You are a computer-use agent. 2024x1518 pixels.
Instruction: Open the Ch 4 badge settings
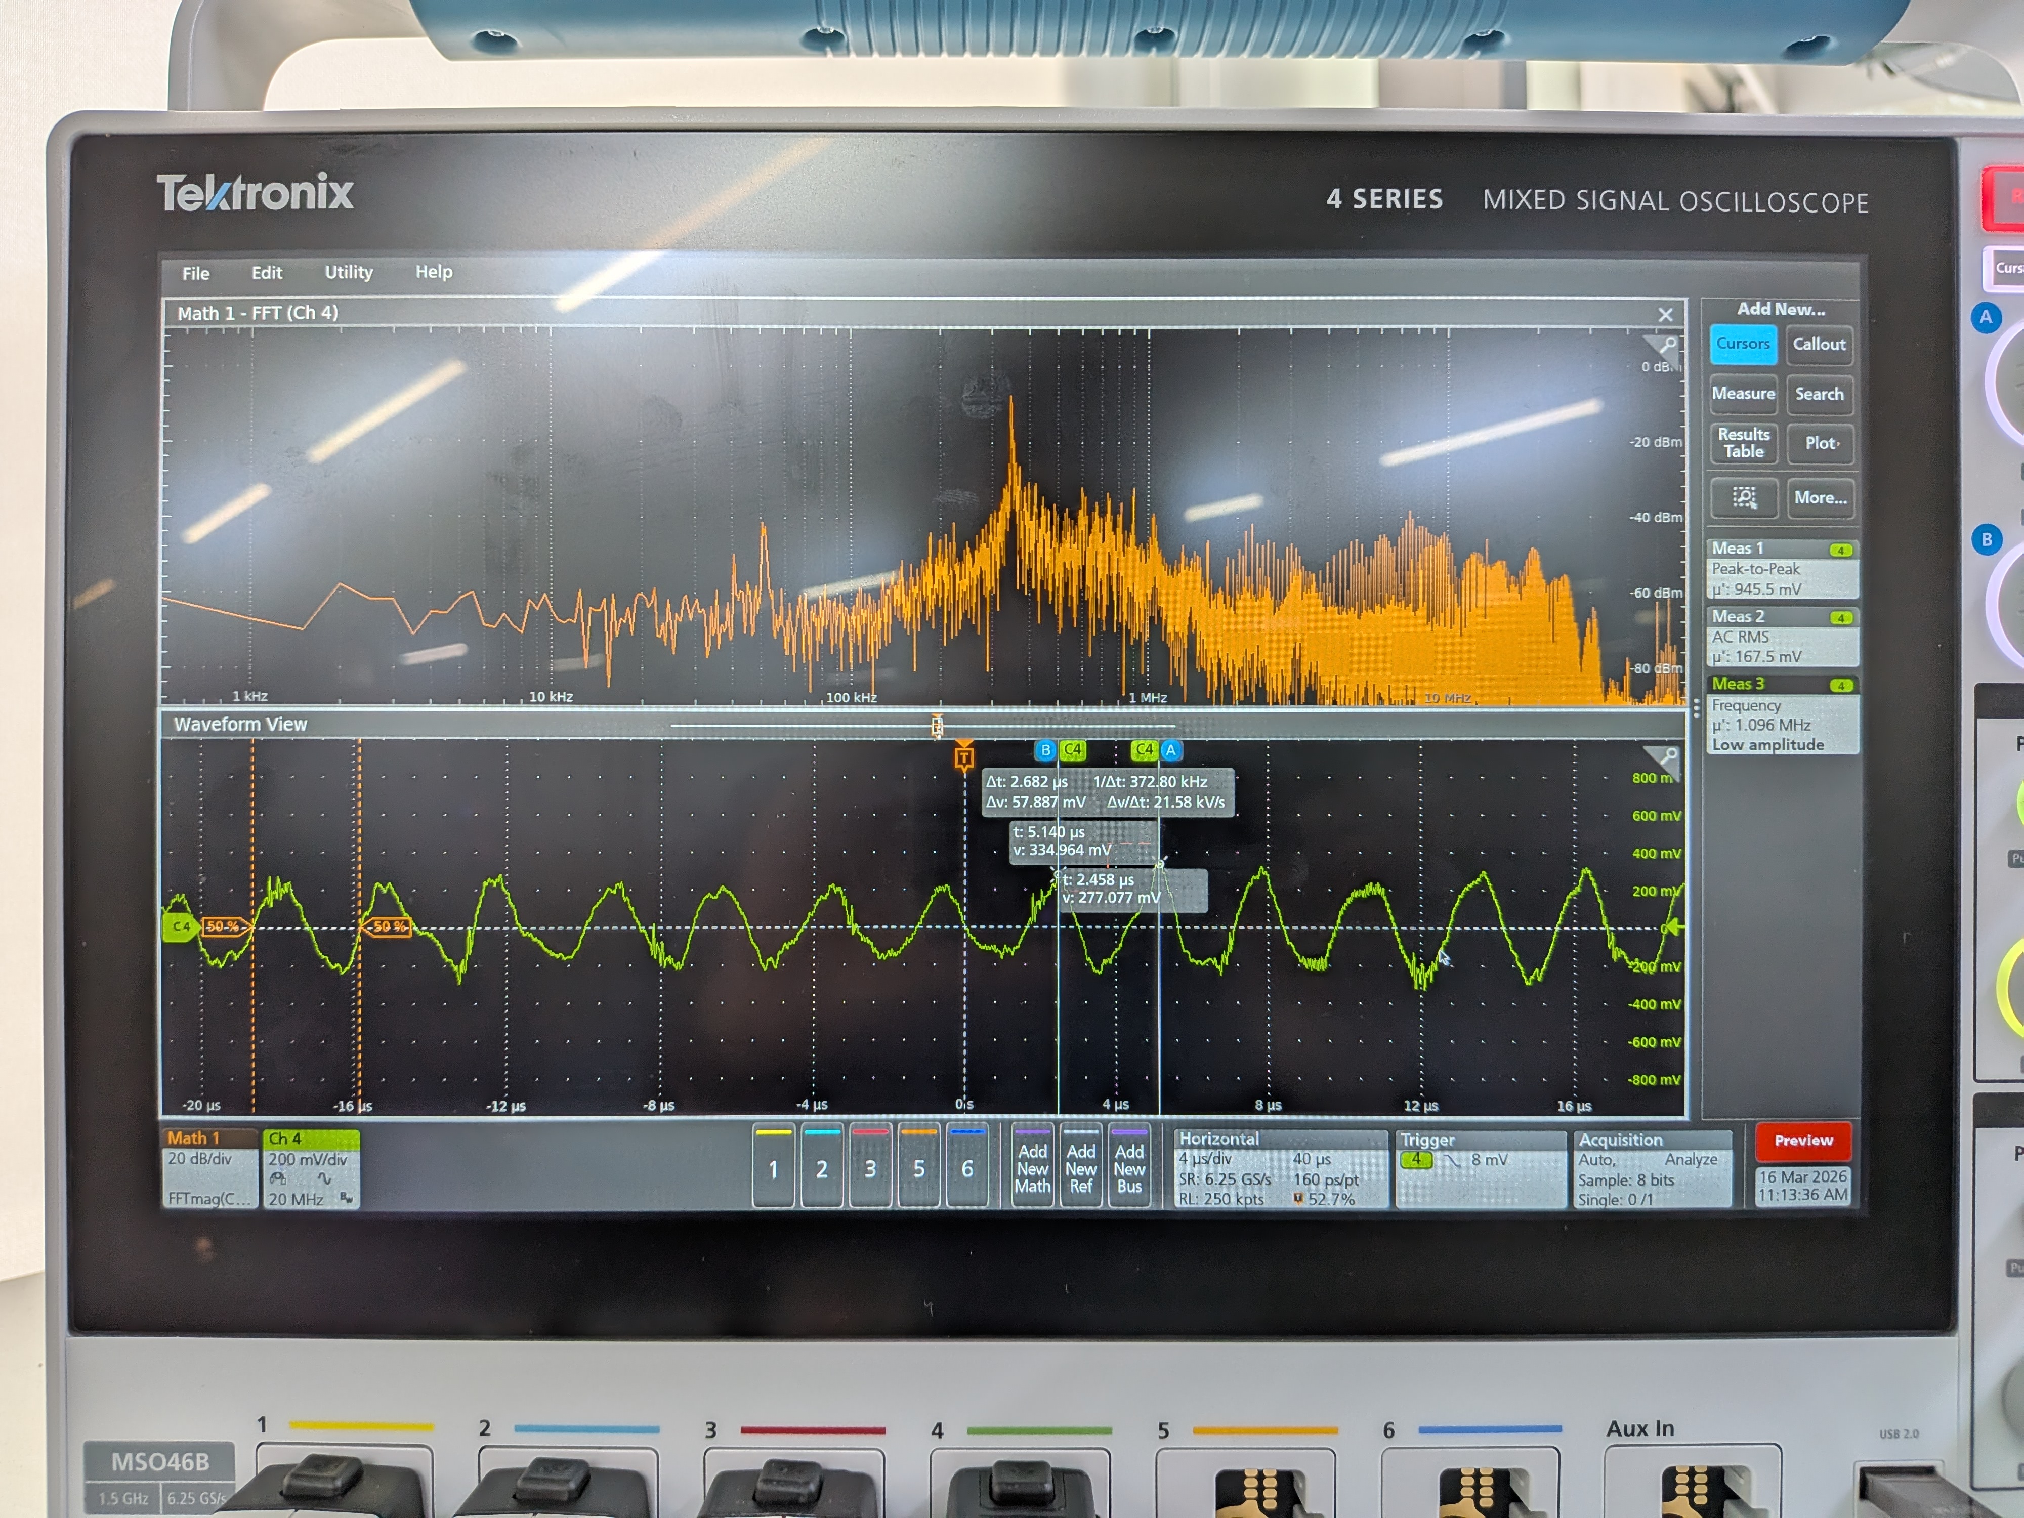coord(311,1168)
